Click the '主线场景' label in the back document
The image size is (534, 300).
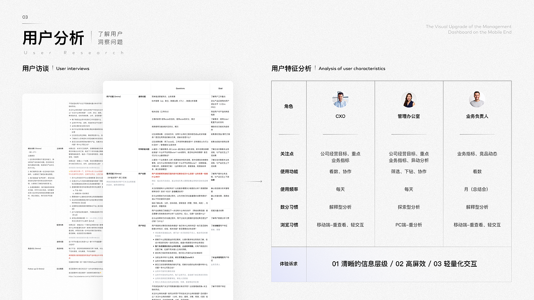pyautogui.click(x=60, y=148)
